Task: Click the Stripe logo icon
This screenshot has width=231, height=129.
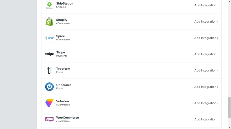Action: [x=49, y=54]
